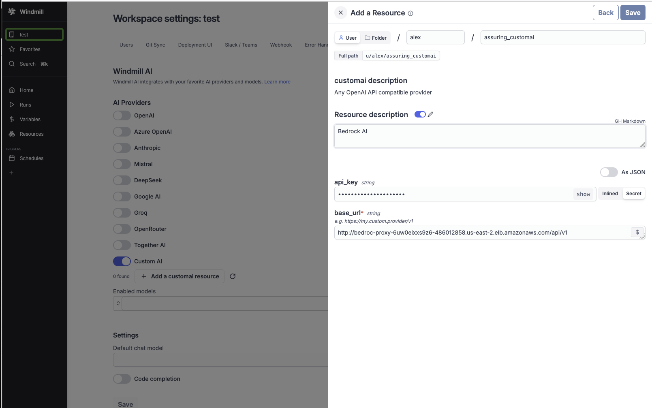Insert a variable using the dollar icon in base_url
Viewport: 652px width, 408px height.
pos(637,232)
